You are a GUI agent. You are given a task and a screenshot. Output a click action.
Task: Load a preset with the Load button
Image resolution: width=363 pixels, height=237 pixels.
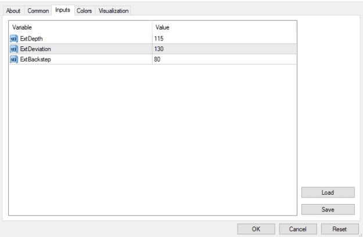click(328, 192)
